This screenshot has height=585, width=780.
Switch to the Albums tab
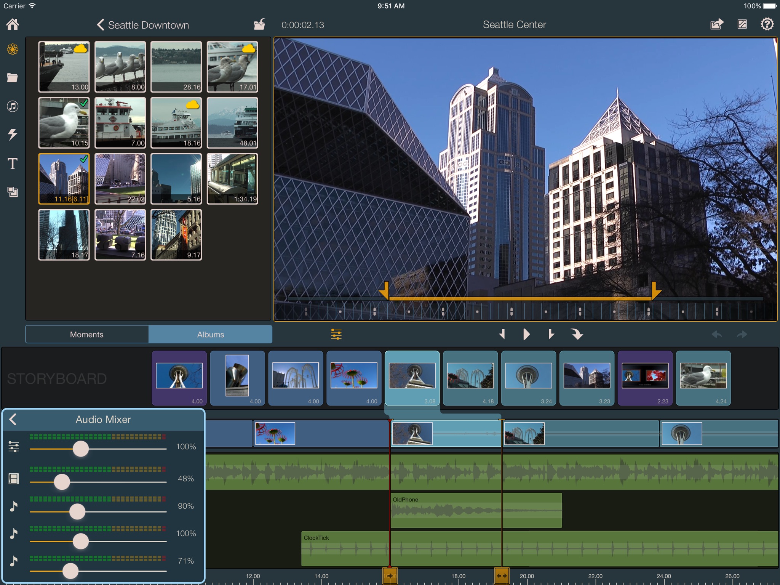pyautogui.click(x=211, y=334)
